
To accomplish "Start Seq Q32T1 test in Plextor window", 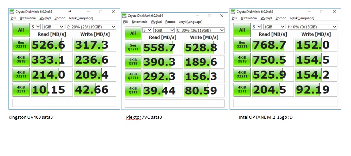I will tap(133, 47).
